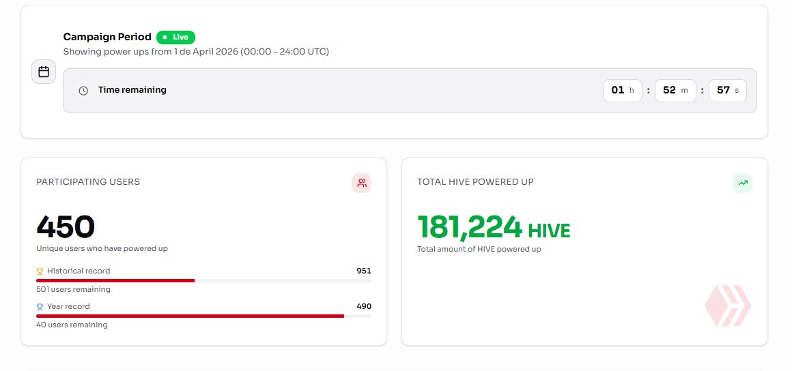Click the Historical record progress bar
Viewport: 792px width, 371px height.
203,281
